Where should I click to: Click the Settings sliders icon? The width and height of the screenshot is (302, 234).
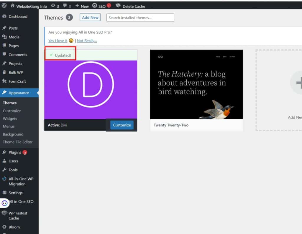tap(4, 193)
